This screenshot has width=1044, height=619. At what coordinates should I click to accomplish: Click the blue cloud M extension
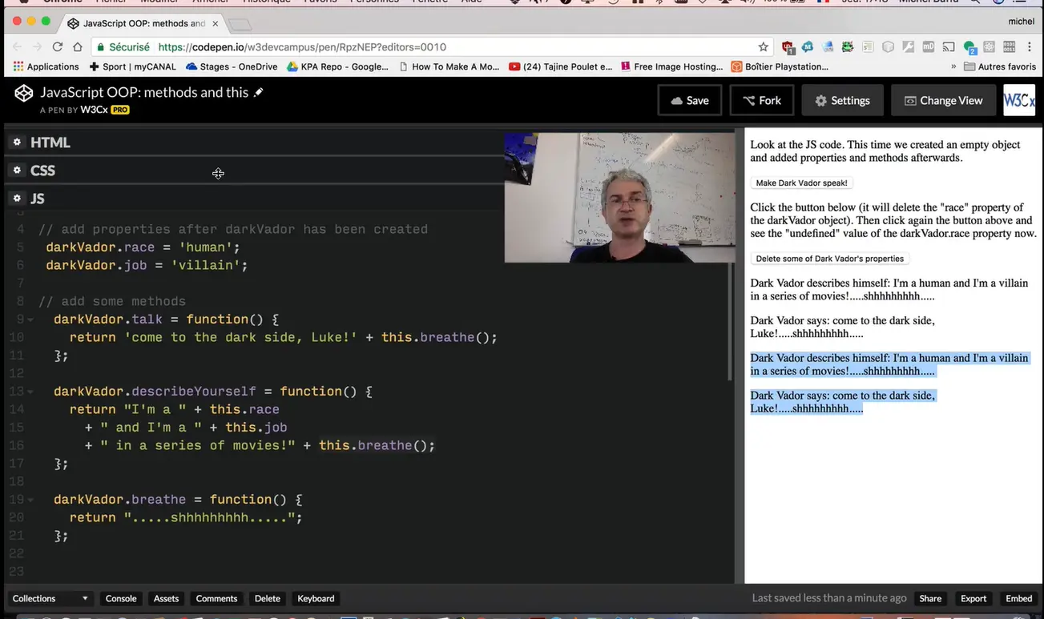[x=808, y=47]
